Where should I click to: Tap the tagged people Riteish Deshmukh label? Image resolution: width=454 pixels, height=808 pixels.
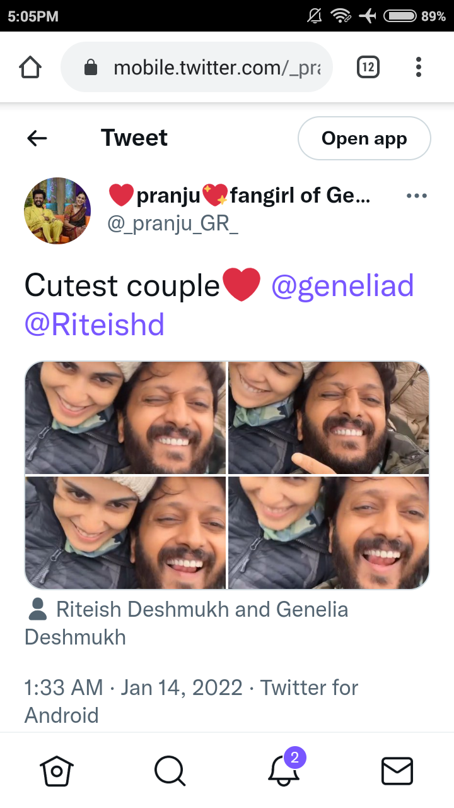[187, 623]
